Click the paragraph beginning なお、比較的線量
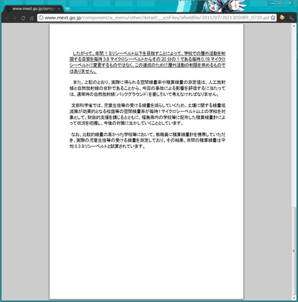This screenshot has height=302, width=298. coord(147,140)
